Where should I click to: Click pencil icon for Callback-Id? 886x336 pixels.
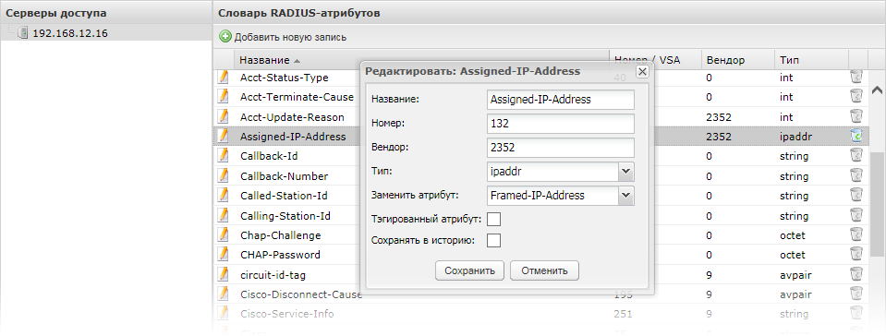[x=224, y=155]
